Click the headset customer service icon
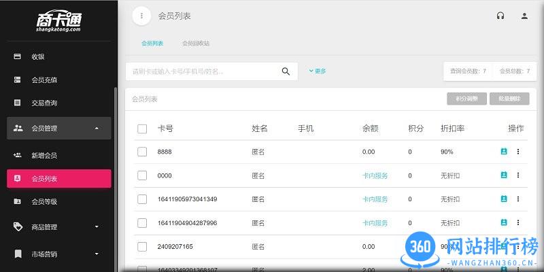This screenshot has height=272, width=544. coord(500,16)
